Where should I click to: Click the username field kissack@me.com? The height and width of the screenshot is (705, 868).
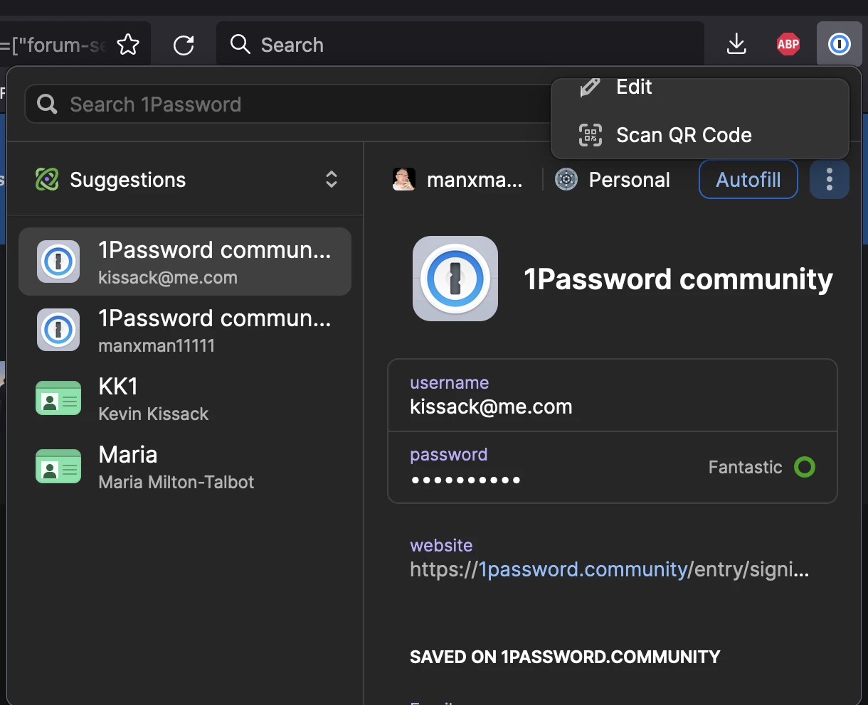pos(613,395)
